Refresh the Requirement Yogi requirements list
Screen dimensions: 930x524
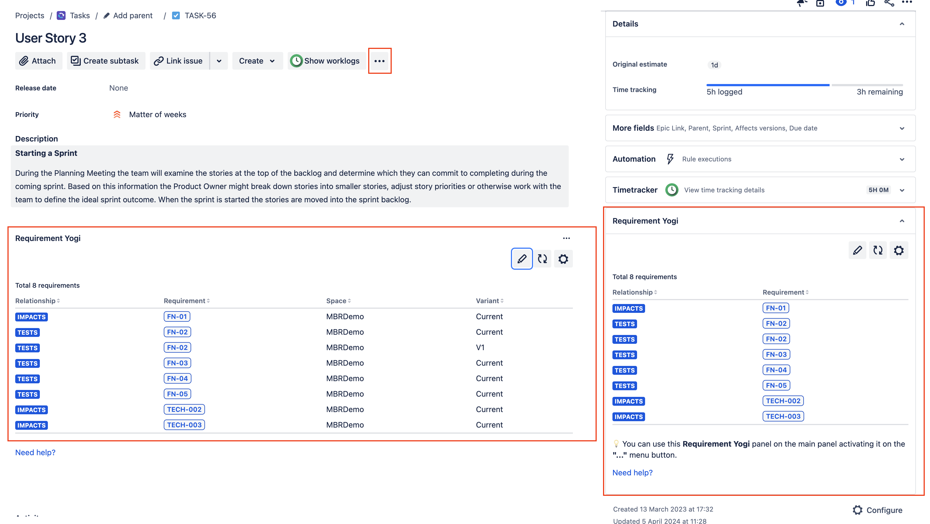click(543, 259)
